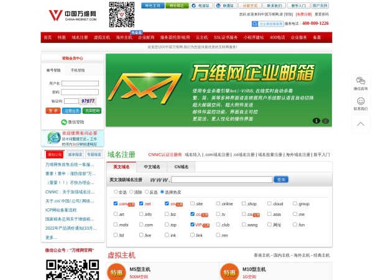Click 更多... under notices
The width and height of the screenshot is (373, 280).
click(x=51, y=238)
